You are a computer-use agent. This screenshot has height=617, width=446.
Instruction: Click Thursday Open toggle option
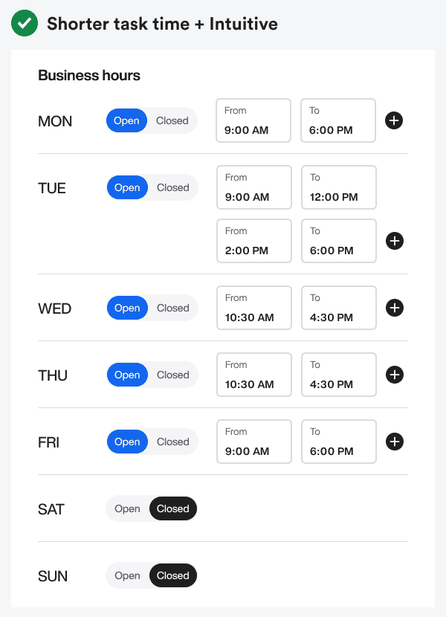tap(127, 375)
